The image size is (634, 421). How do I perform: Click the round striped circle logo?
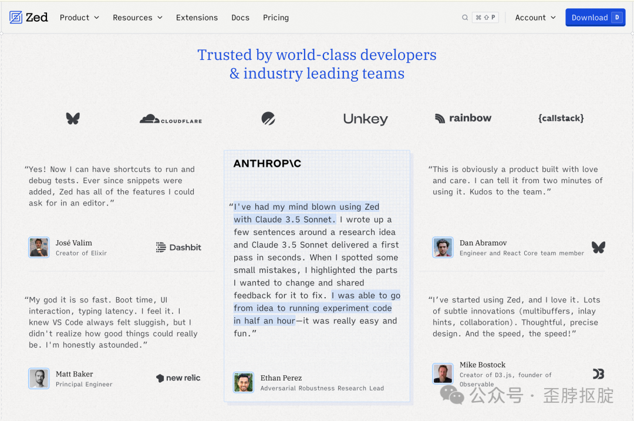pos(268,119)
